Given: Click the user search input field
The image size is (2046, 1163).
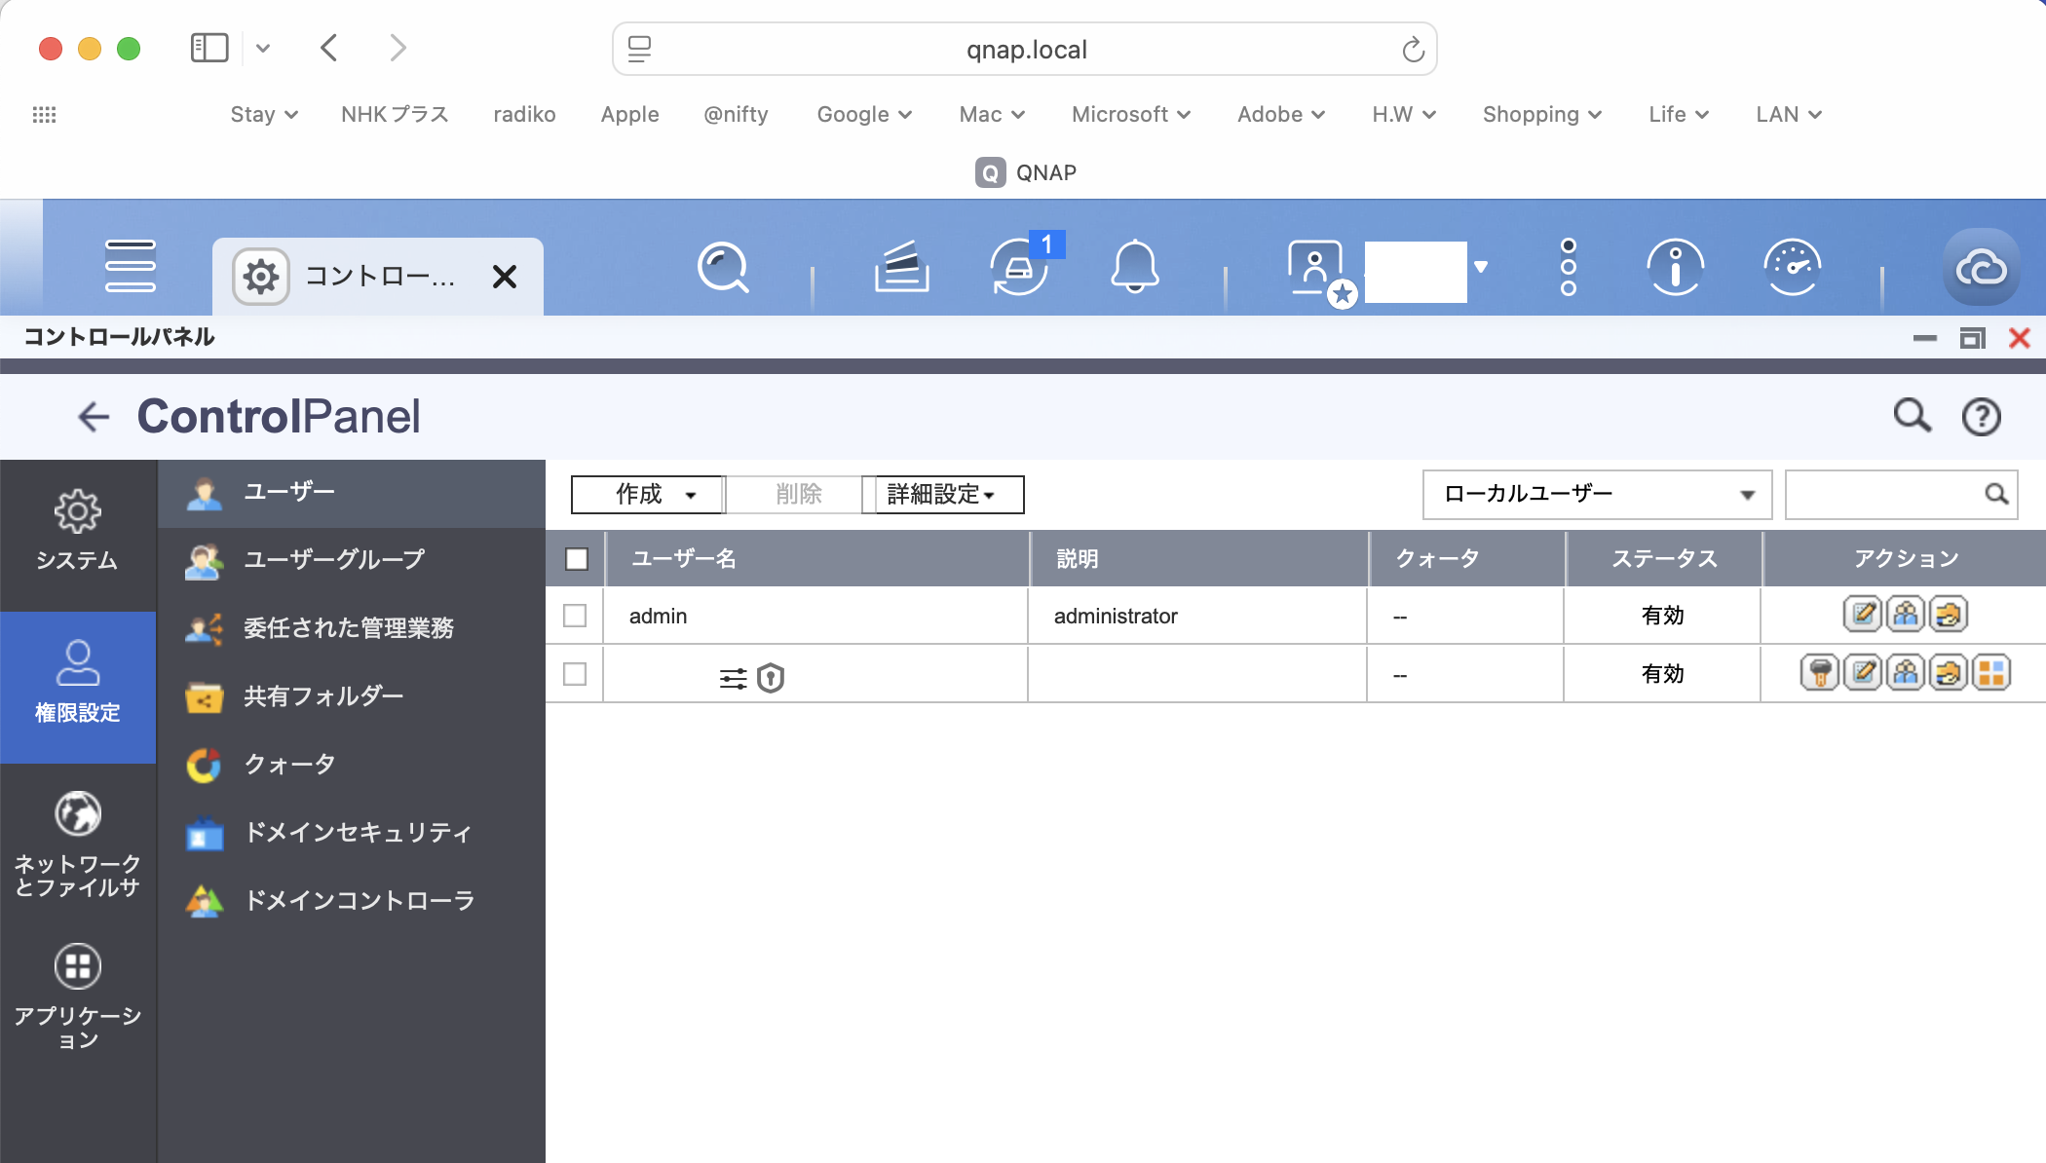Looking at the screenshot, I should coord(1882,495).
